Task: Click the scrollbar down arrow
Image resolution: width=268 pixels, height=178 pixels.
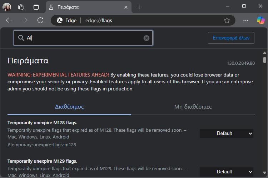Action: [x=264, y=173]
